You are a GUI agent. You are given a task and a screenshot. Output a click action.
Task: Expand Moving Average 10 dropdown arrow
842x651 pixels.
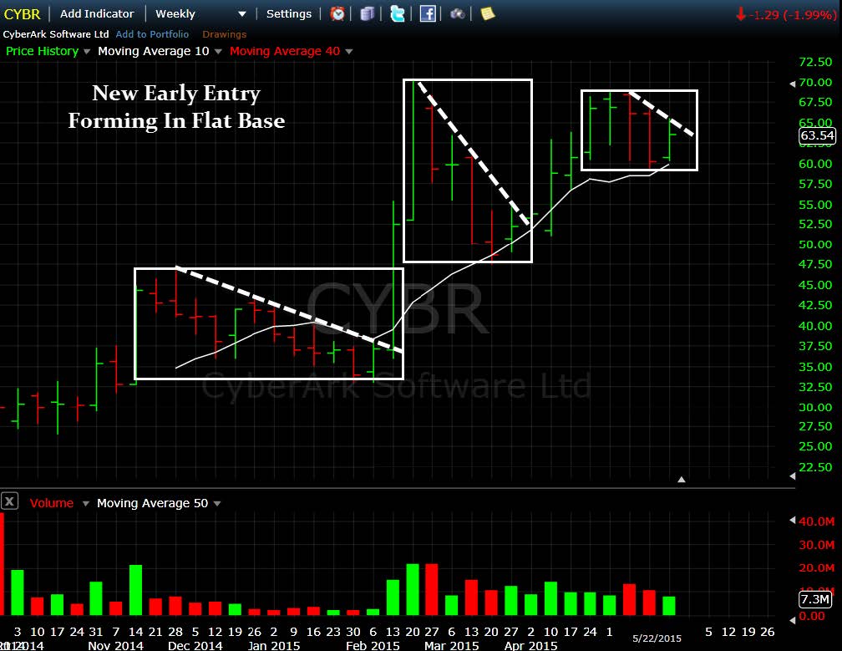click(218, 52)
